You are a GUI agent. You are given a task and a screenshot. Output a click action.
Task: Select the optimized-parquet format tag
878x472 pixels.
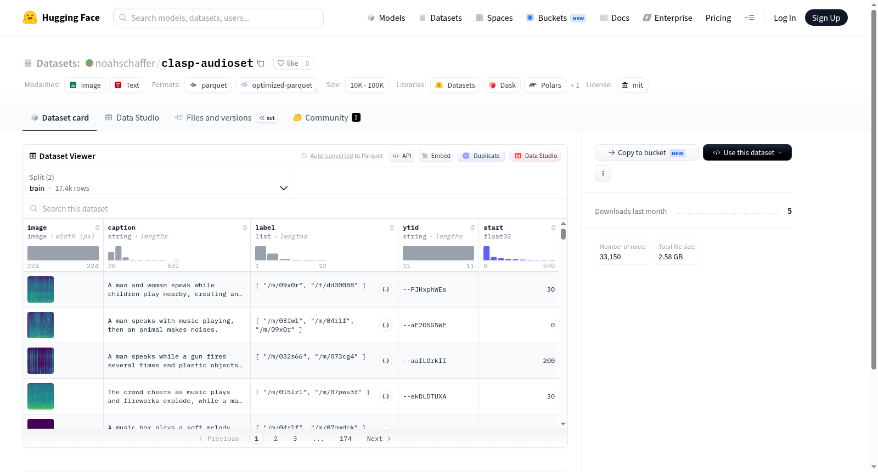click(277, 85)
